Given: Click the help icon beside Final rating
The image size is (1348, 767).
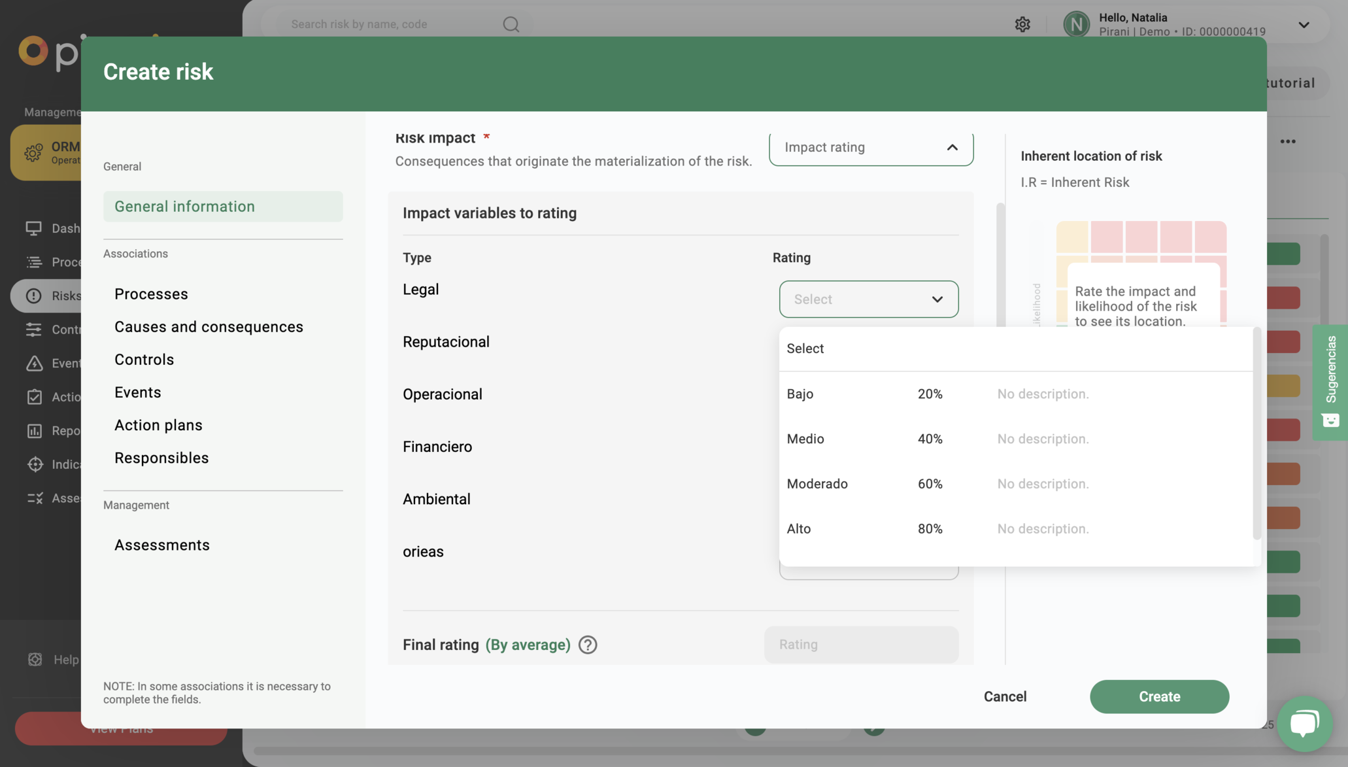Looking at the screenshot, I should 588,645.
